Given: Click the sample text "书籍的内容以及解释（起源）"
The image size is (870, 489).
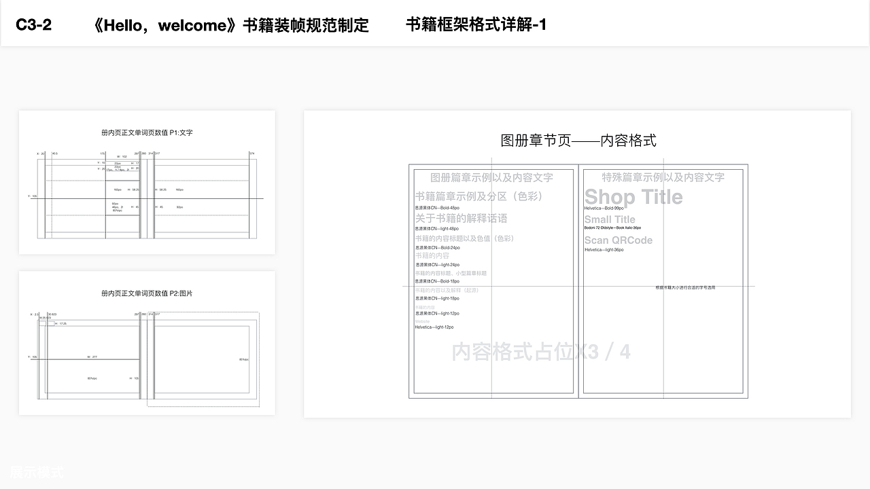Looking at the screenshot, I should (x=447, y=290).
